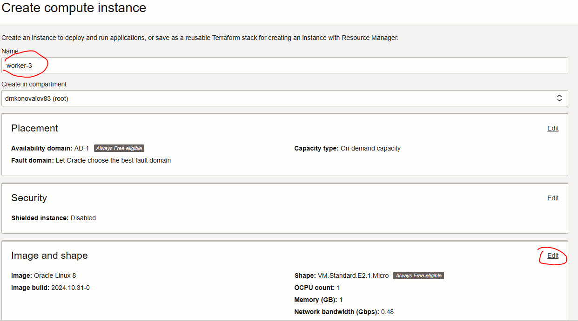
Task: Click the VM.Standard.E2.1.Micro shape name
Action: tap(353, 276)
